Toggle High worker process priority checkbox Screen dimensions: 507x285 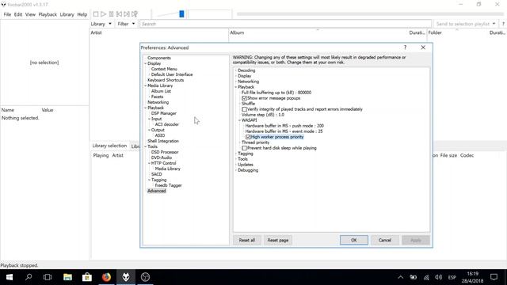pos(248,137)
